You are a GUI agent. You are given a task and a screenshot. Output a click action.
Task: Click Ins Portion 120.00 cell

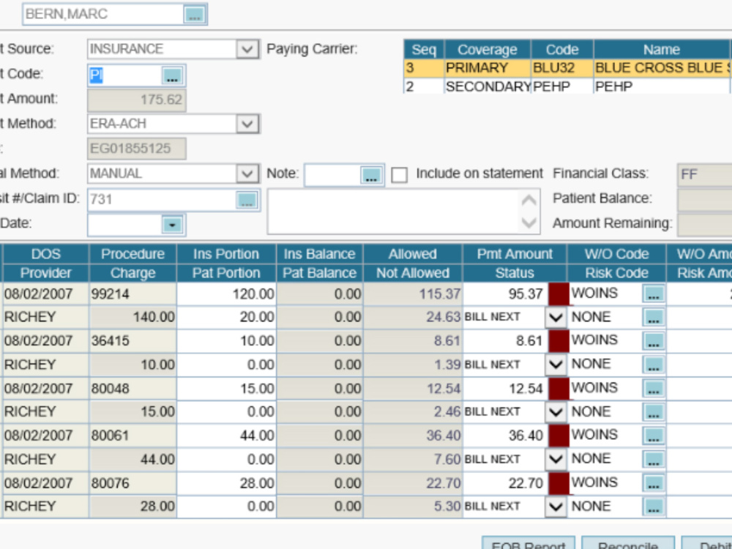point(226,294)
